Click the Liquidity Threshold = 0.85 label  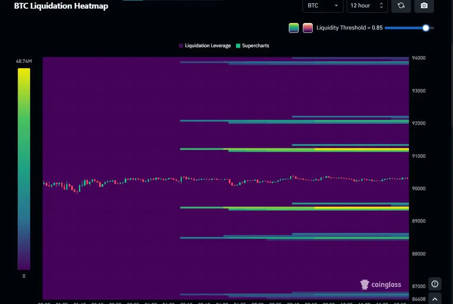click(x=349, y=28)
